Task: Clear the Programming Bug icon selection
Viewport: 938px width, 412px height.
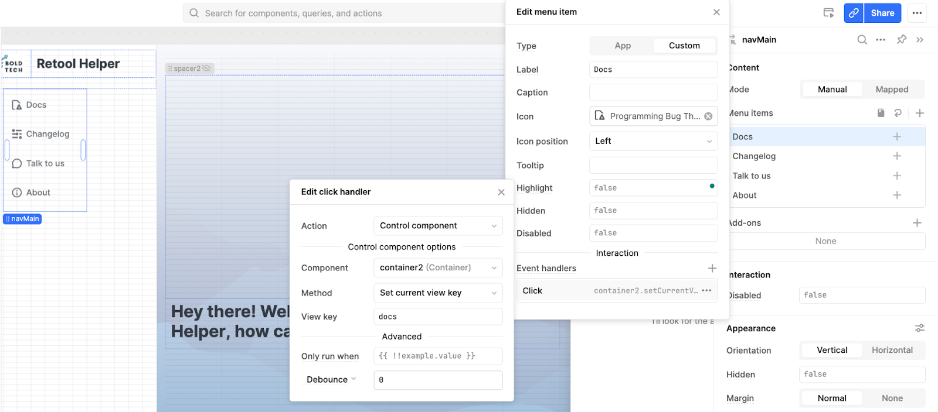Action: click(x=708, y=116)
